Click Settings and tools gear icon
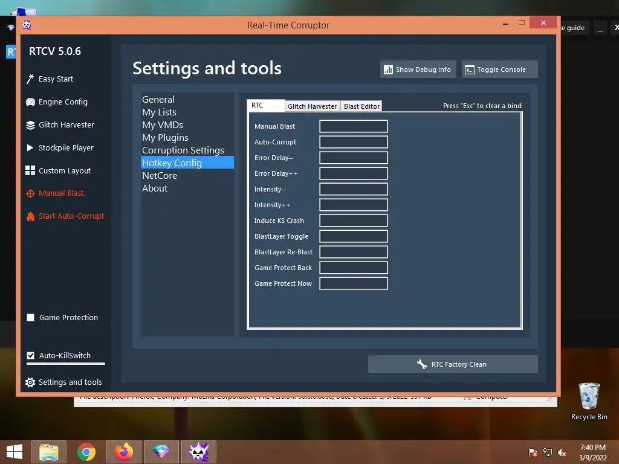Screen dimensions: 619x464 (30, 382)
